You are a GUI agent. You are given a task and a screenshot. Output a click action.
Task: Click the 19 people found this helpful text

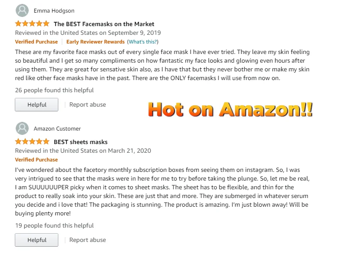coord(54,225)
